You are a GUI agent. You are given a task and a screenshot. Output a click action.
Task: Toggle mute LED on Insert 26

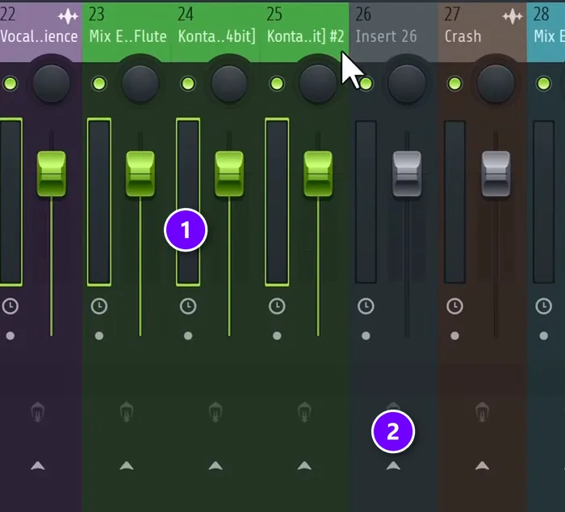[366, 84]
